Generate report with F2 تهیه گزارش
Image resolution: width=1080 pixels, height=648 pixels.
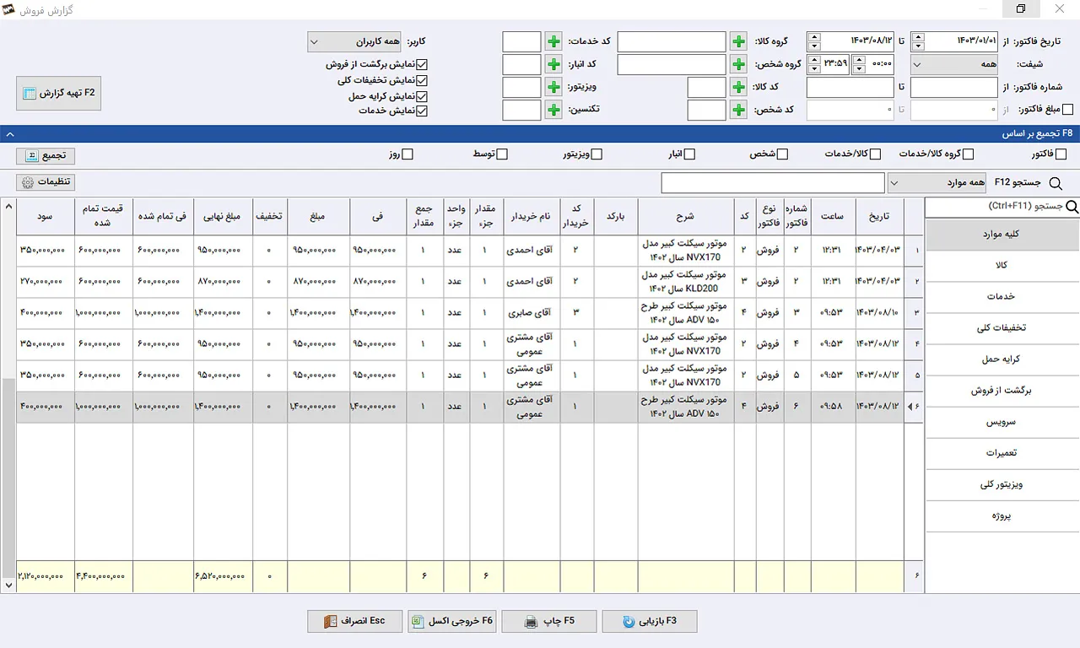(59, 93)
